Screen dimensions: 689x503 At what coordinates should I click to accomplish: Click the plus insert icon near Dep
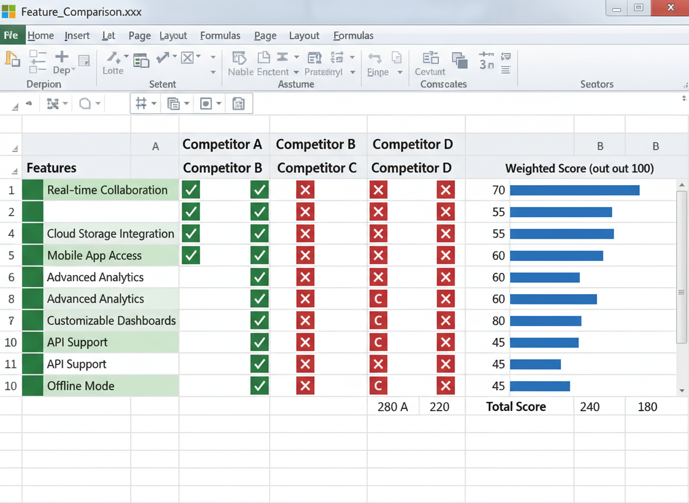pyautogui.click(x=61, y=58)
